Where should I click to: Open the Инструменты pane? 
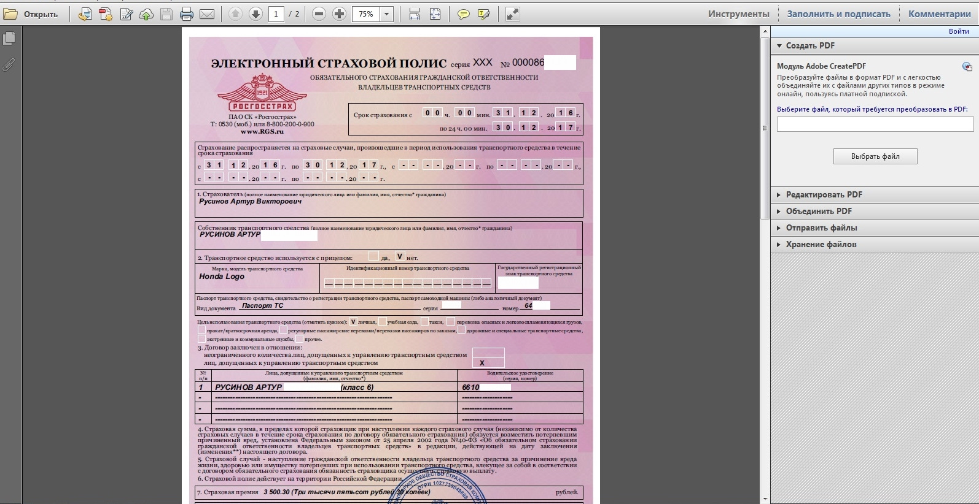738,14
